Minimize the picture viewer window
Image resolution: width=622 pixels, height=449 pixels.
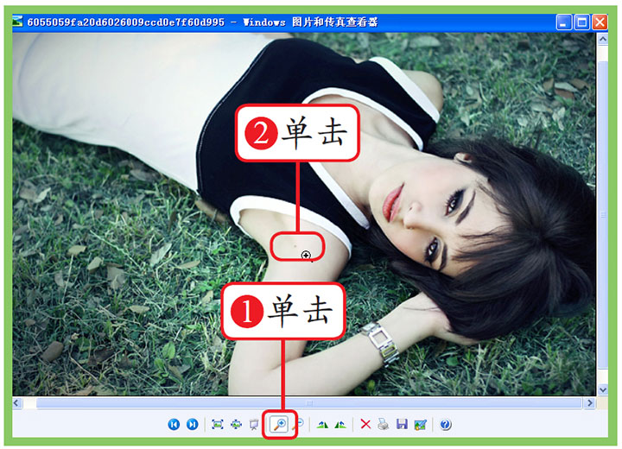point(563,22)
